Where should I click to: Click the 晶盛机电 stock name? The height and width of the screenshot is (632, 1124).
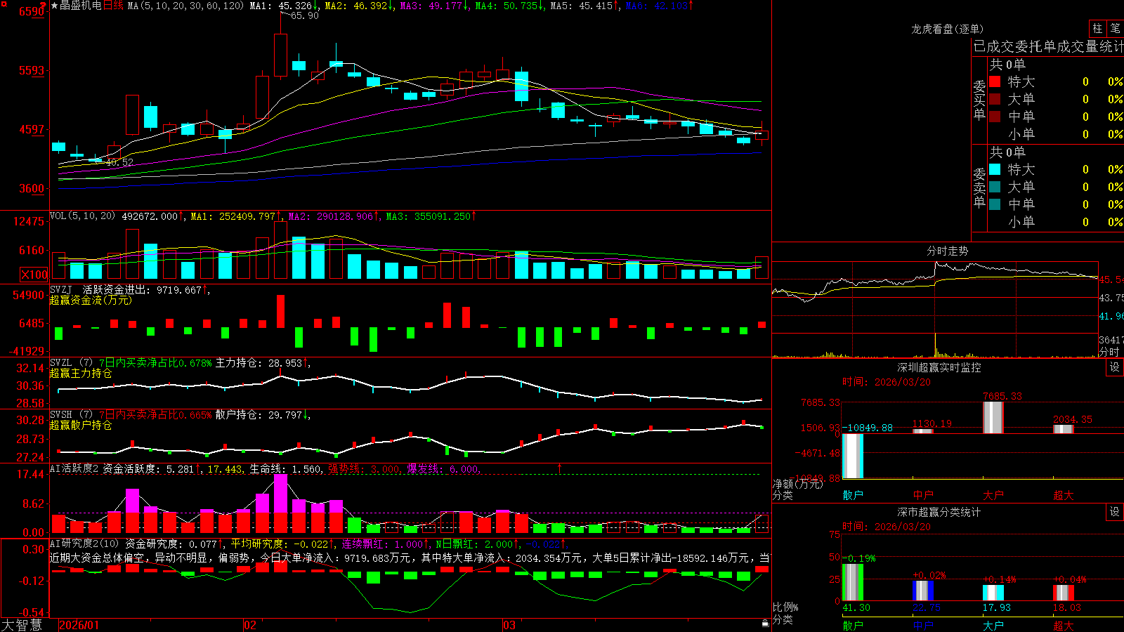(80, 6)
